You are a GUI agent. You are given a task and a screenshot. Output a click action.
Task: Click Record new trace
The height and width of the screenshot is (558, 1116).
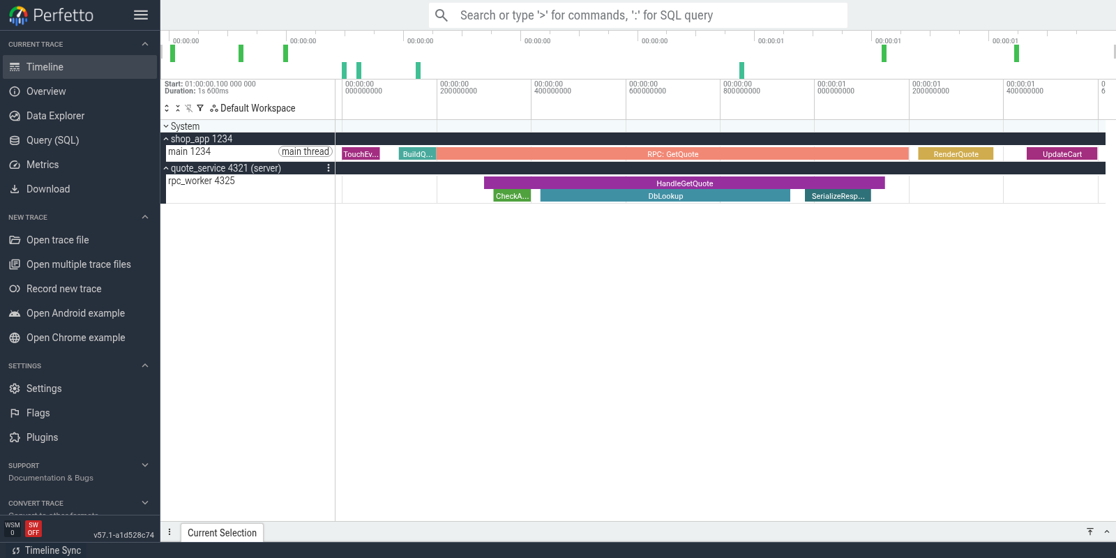(x=80, y=289)
